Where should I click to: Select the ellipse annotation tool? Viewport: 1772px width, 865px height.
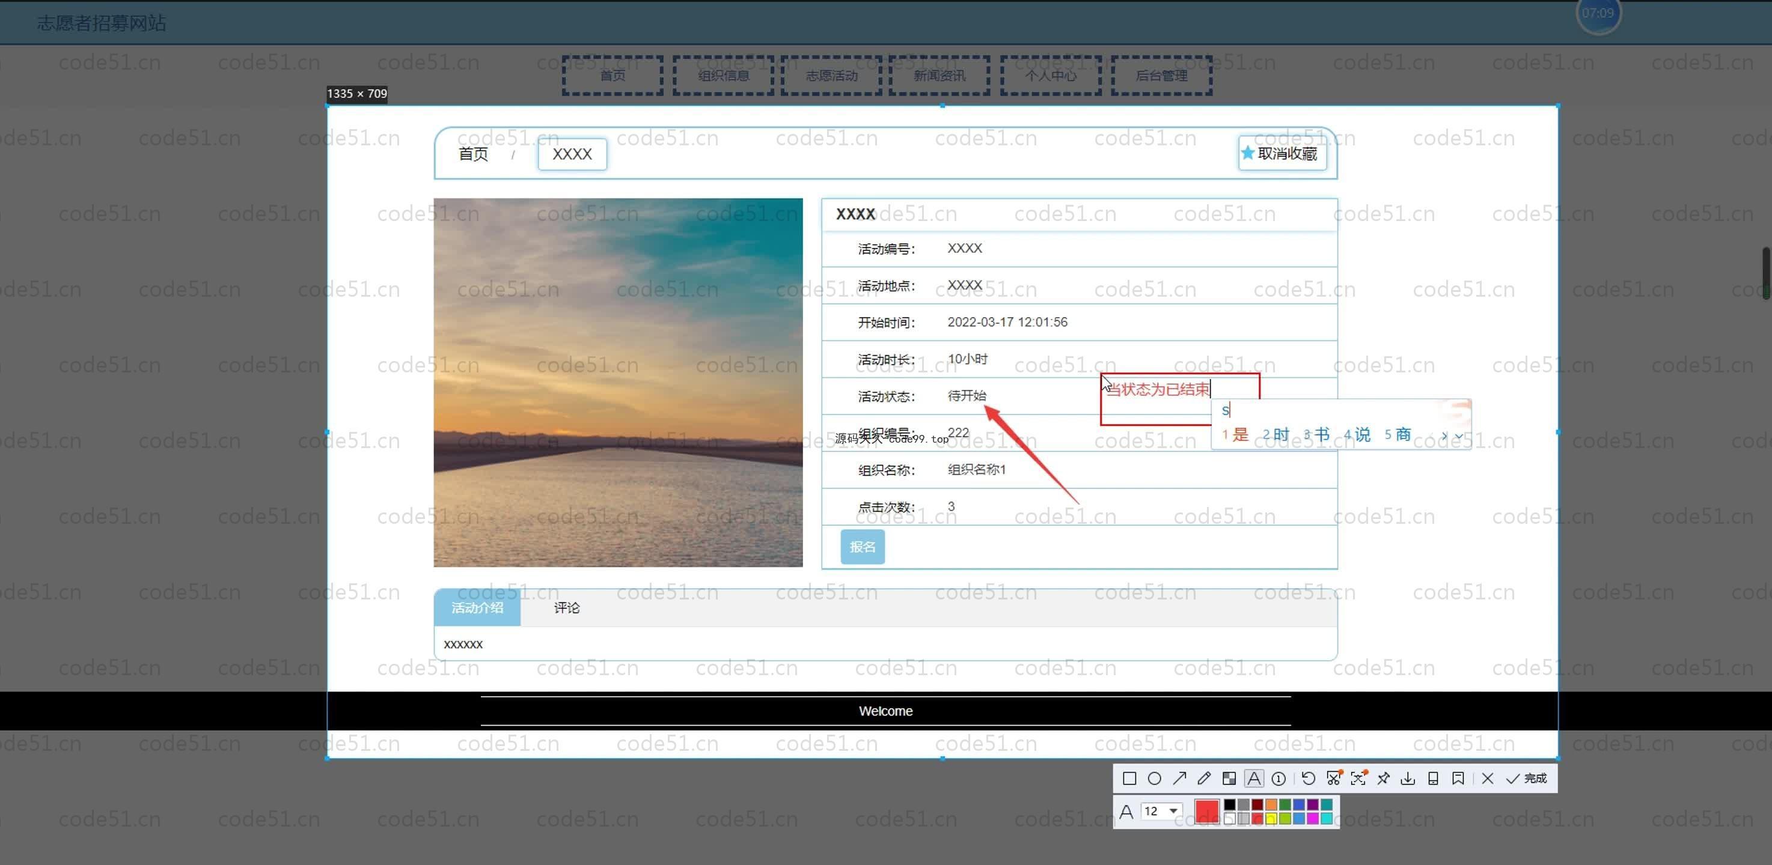coord(1154,778)
